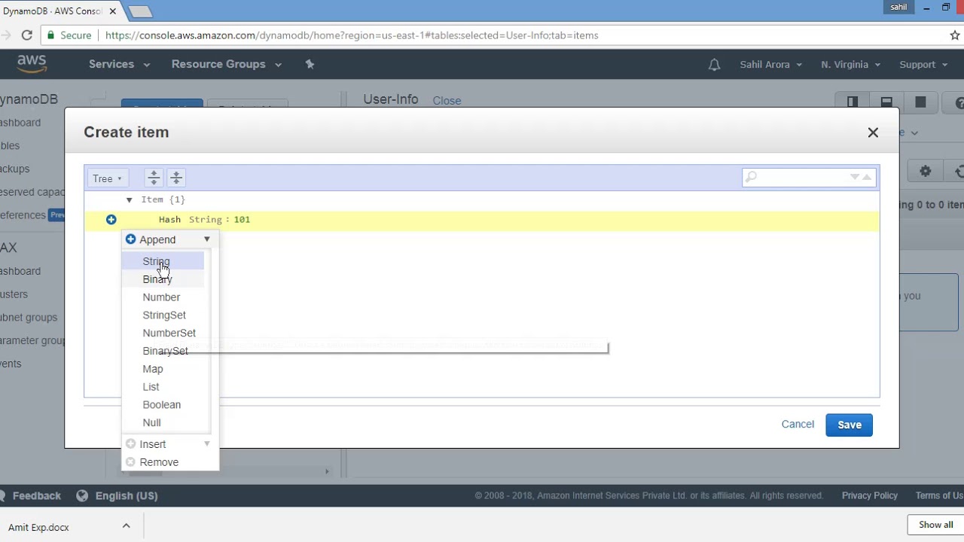The image size is (964, 542).
Task: Open the Sahil Arora account menu
Action: (770, 65)
